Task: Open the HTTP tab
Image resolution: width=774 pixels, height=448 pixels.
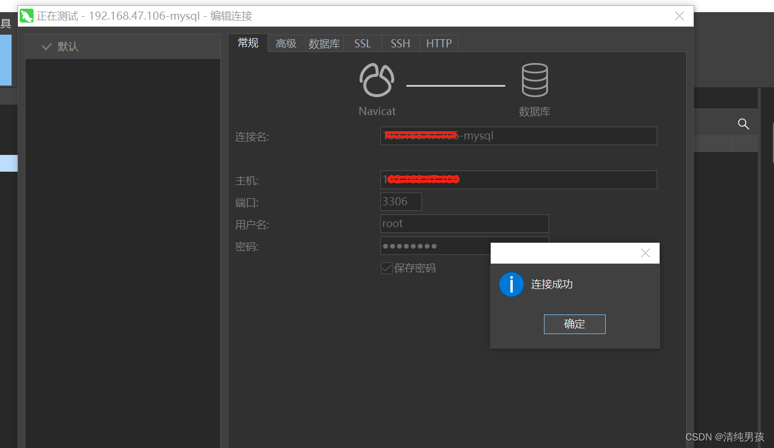Action: 439,43
